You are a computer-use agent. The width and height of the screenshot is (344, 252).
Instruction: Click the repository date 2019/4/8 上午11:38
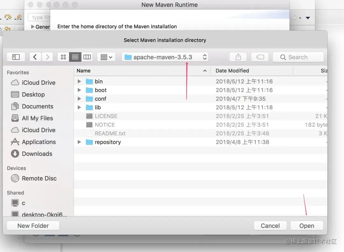tap(242, 142)
